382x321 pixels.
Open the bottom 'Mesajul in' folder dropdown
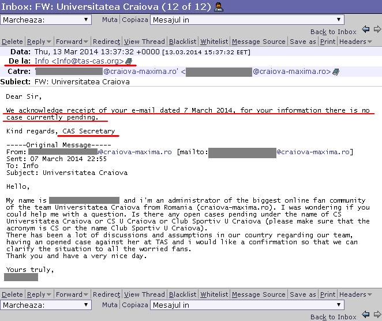[x=247, y=305]
